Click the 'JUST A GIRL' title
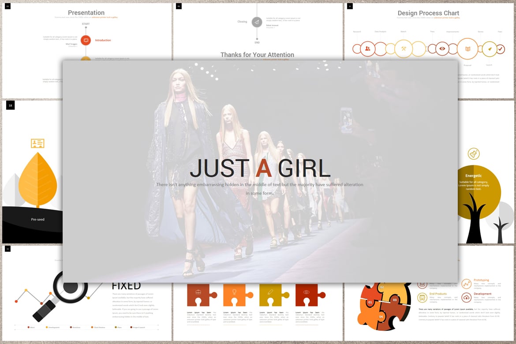Image resolution: width=516 pixels, height=344 pixels. coord(260,168)
